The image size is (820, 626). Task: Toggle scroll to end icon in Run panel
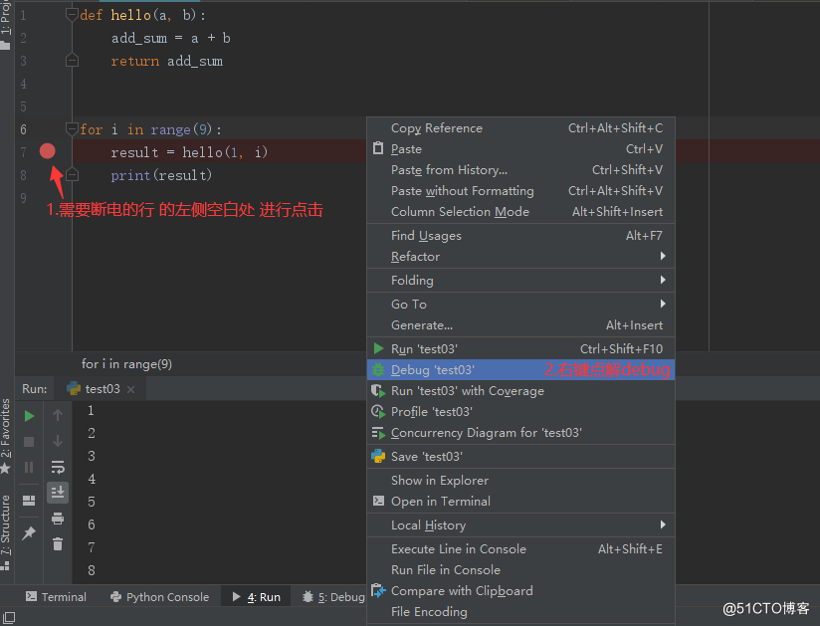coord(58,492)
